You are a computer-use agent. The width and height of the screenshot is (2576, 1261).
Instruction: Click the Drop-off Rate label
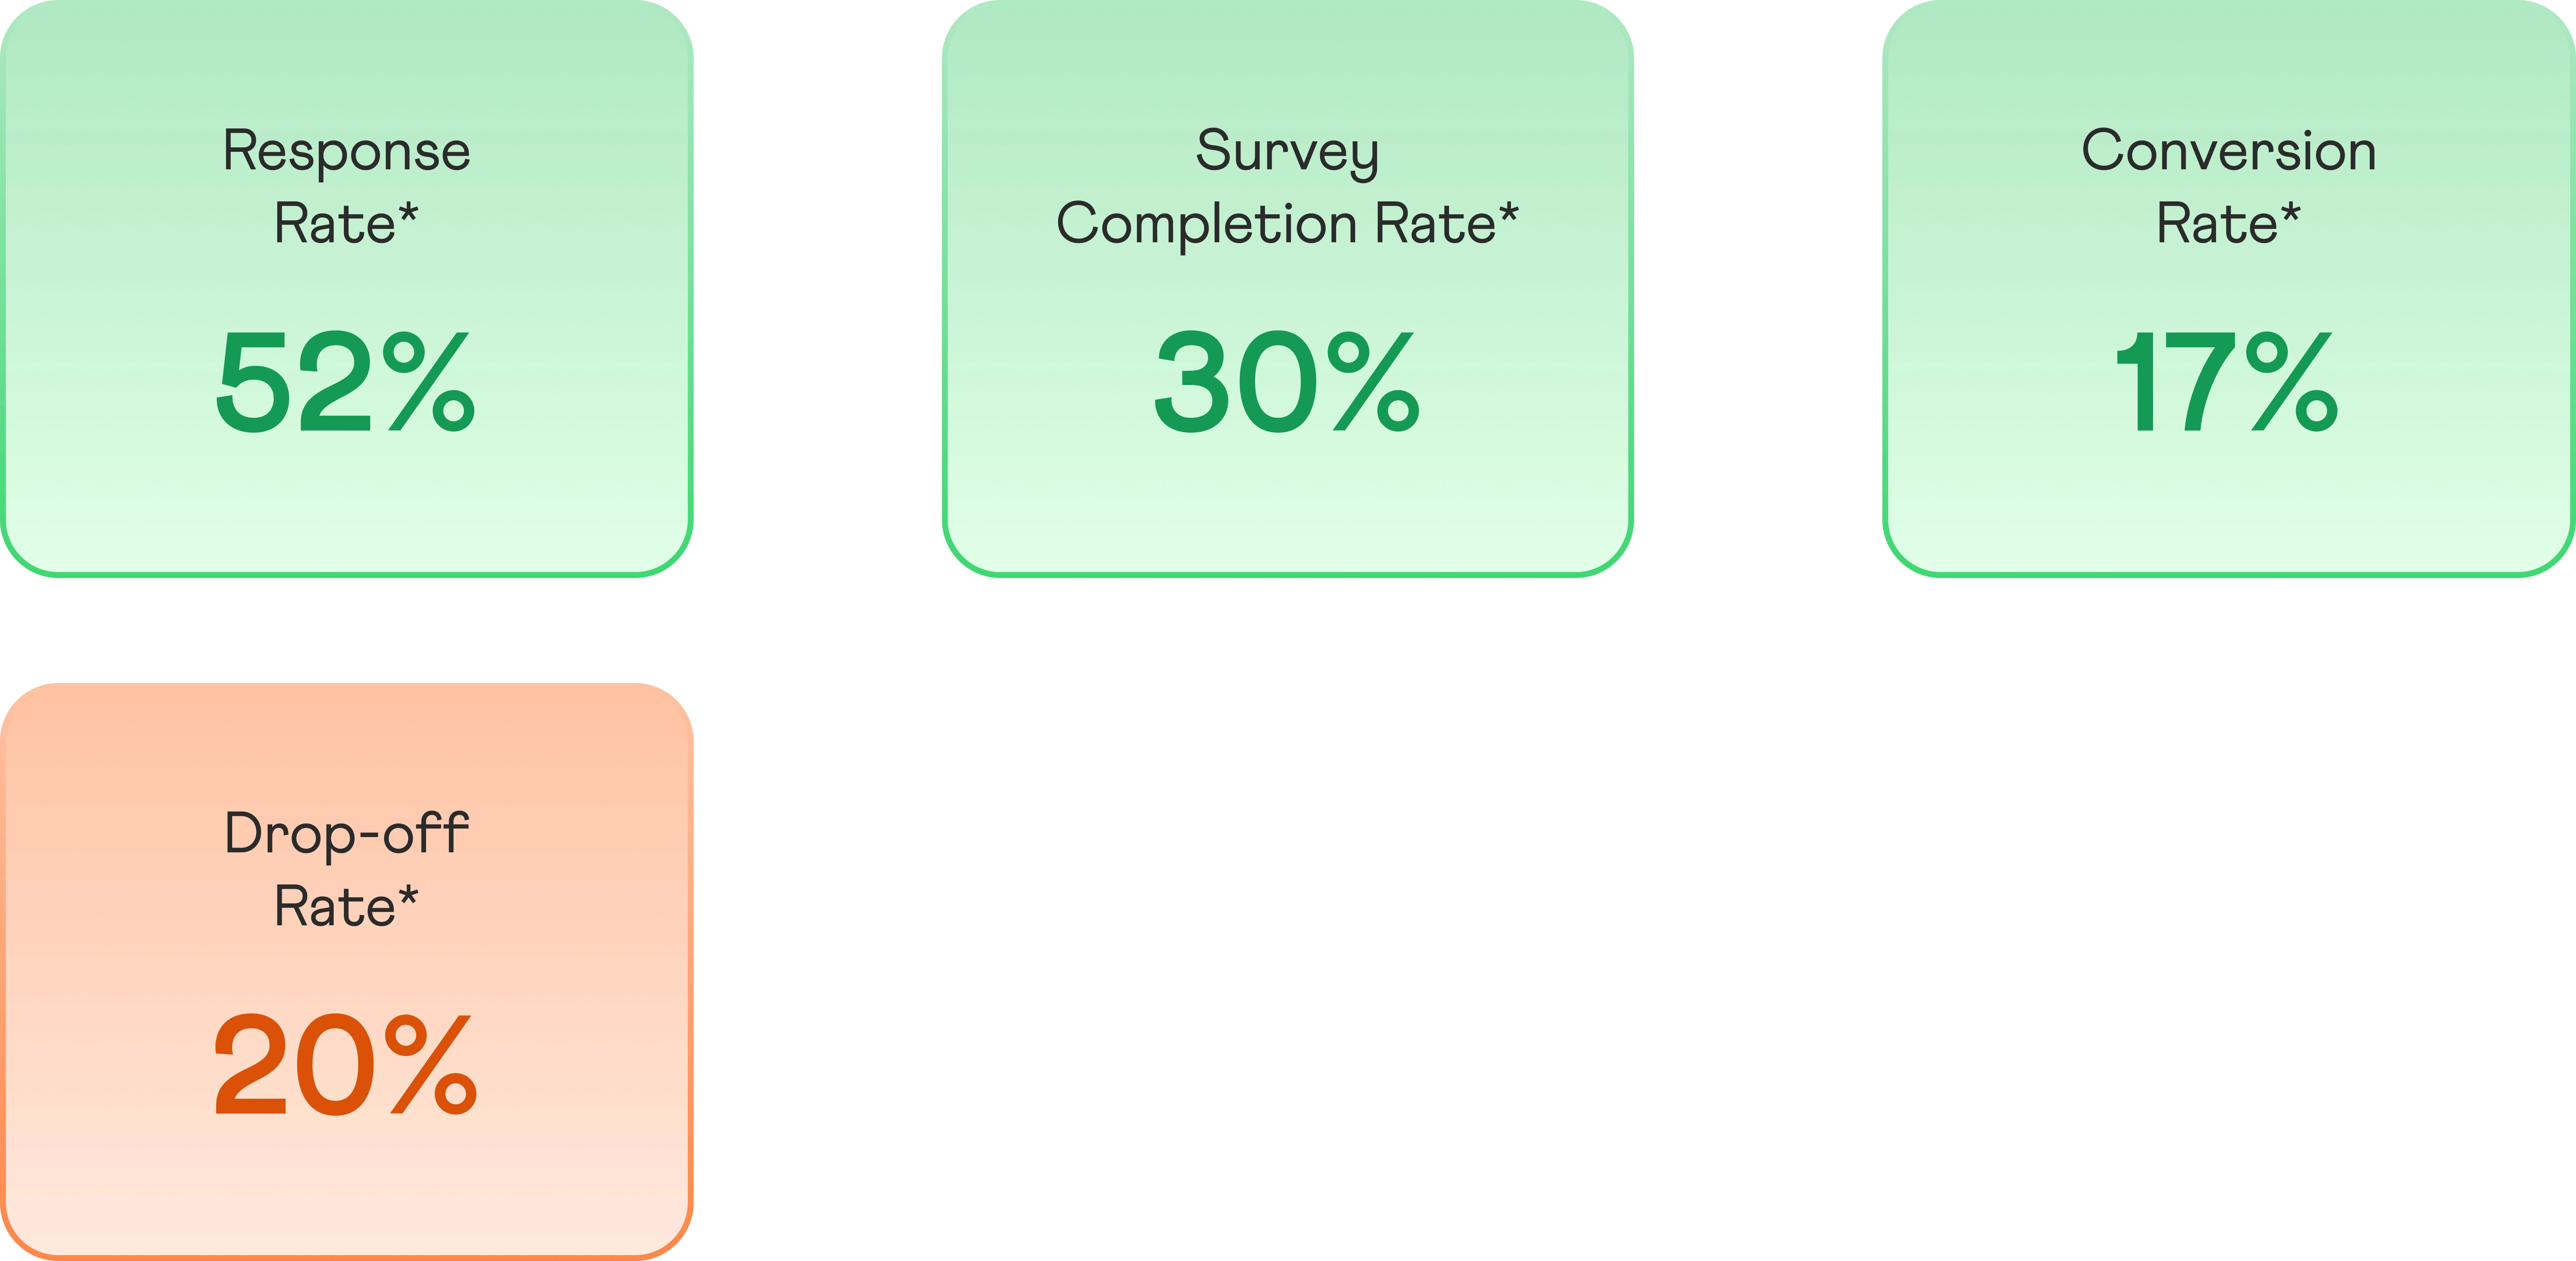click(x=346, y=869)
